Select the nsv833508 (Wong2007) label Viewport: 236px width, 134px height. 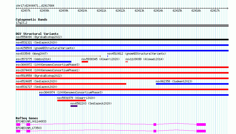[32, 54]
